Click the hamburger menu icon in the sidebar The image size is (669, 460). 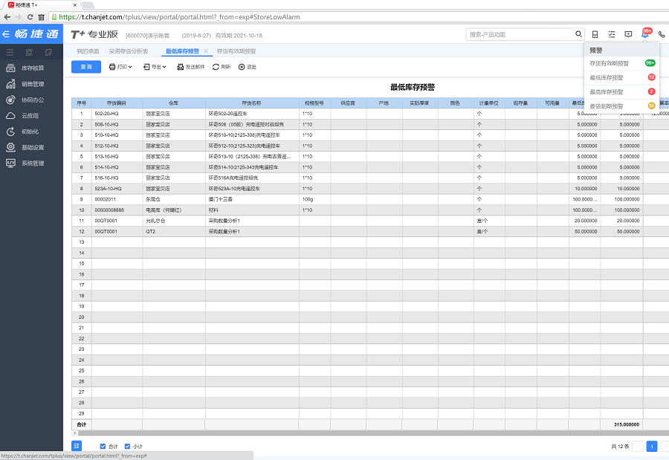[10, 52]
